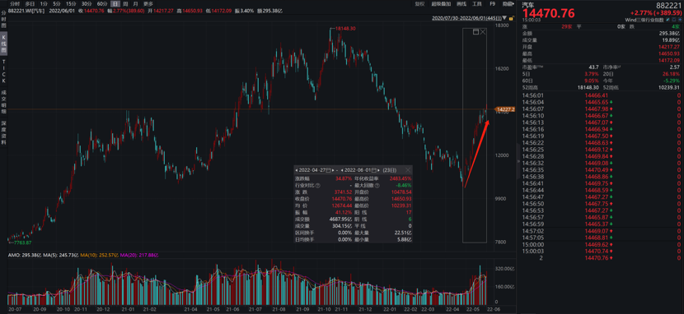Open the 分时图 side tab
The image size is (684, 314).
tap(3, 19)
